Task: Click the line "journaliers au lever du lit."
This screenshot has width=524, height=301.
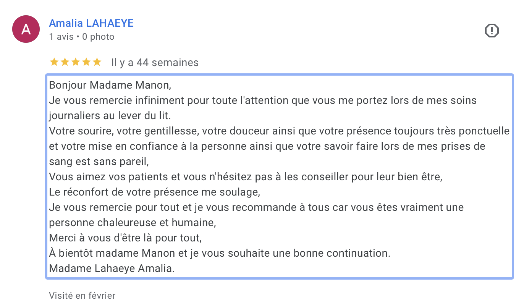Action: click(110, 116)
